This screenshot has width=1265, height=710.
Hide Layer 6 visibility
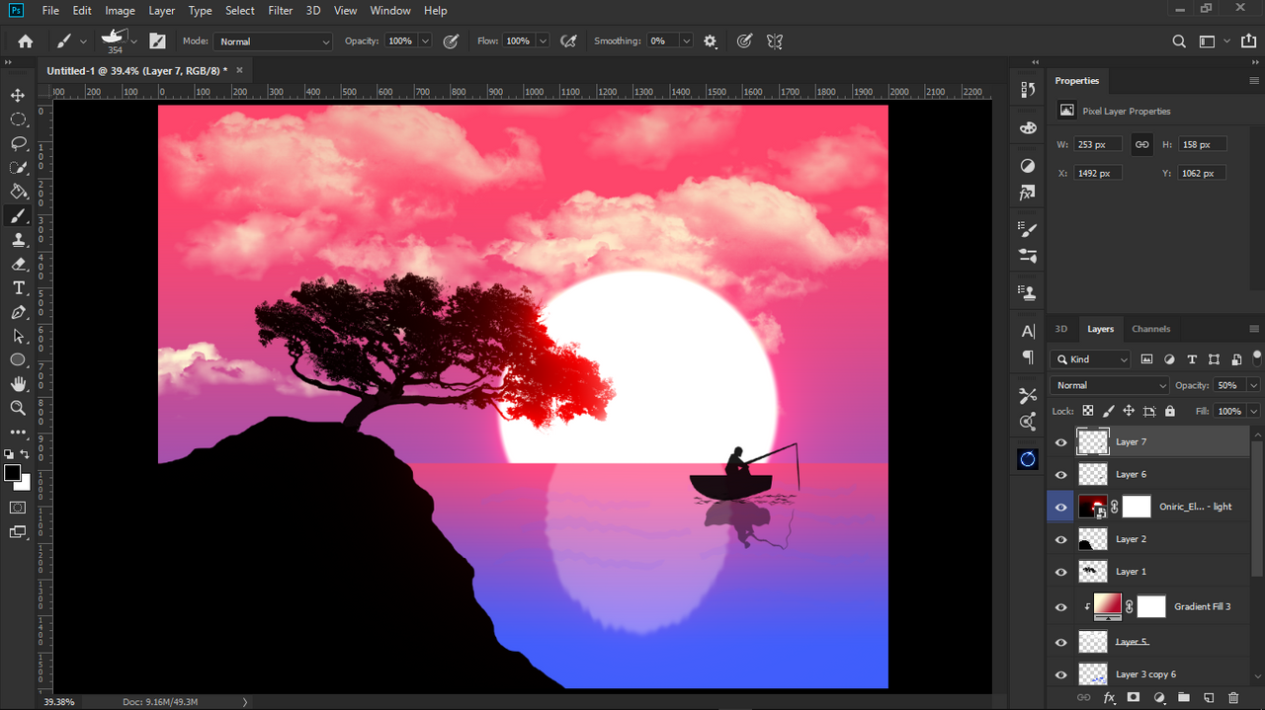point(1061,475)
